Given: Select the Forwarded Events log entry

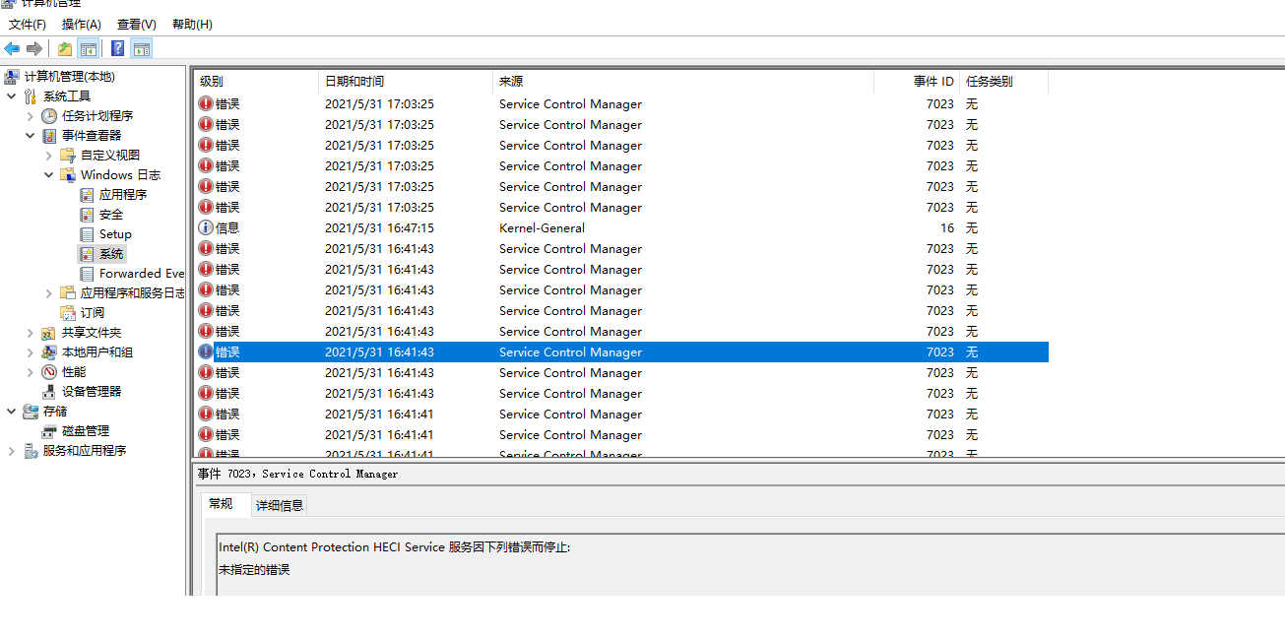Looking at the screenshot, I should tap(134, 273).
